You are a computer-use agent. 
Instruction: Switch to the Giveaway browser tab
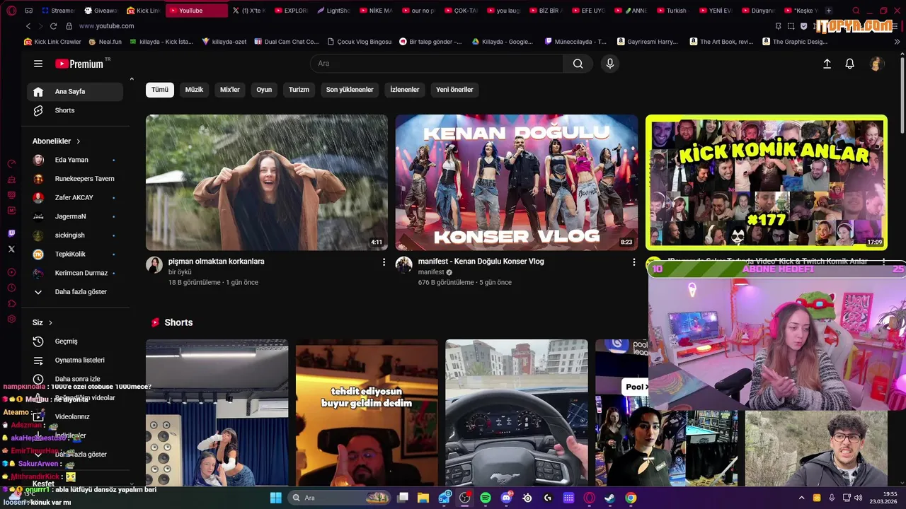[101, 11]
